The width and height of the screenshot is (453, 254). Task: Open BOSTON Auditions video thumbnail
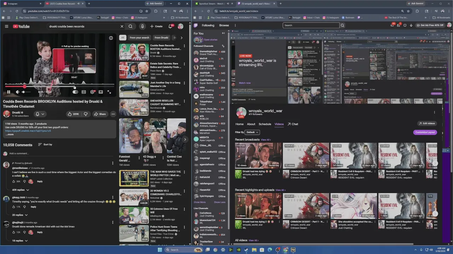pos(134,52)
